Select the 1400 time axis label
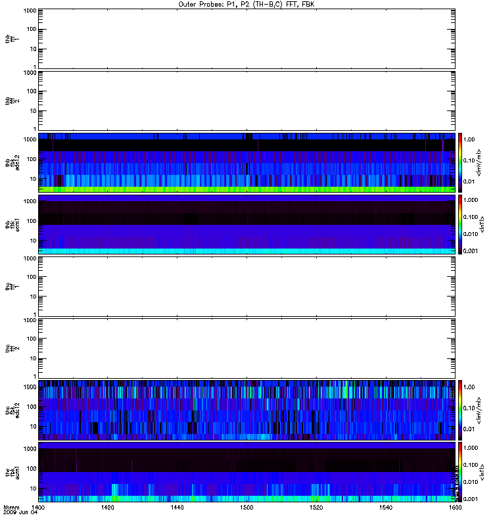 (38, 507)
